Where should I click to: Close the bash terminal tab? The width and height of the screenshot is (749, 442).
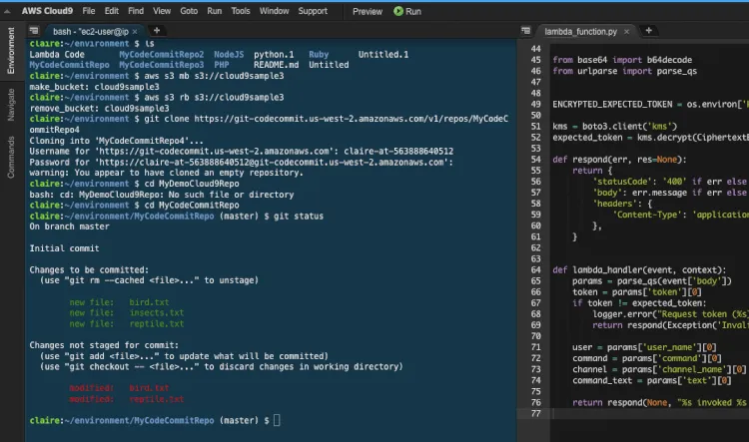coord(135,32)
